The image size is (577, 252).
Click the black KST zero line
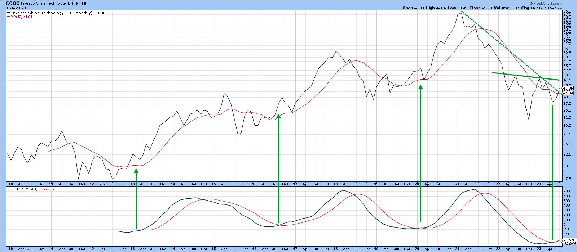[x=284, y=225]
